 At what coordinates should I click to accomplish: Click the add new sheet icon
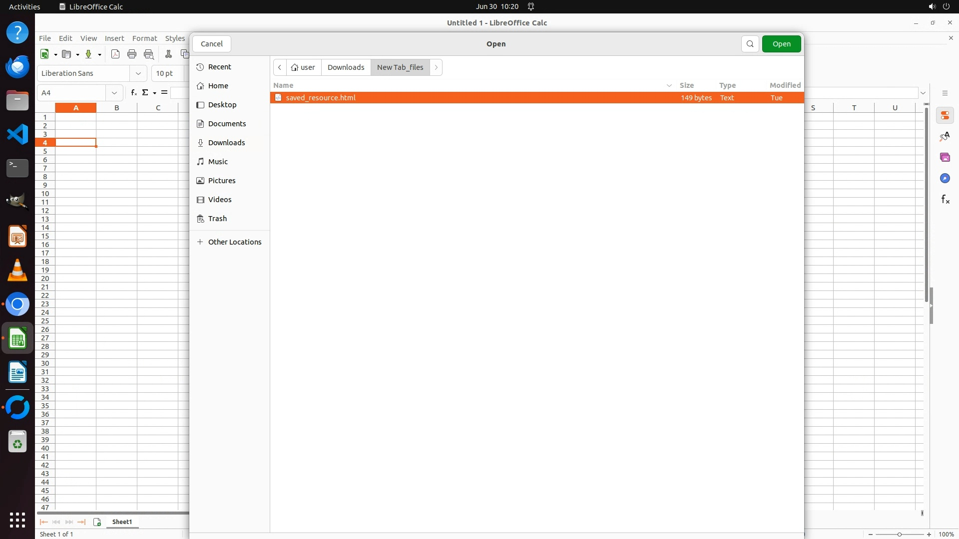point(97,522)
